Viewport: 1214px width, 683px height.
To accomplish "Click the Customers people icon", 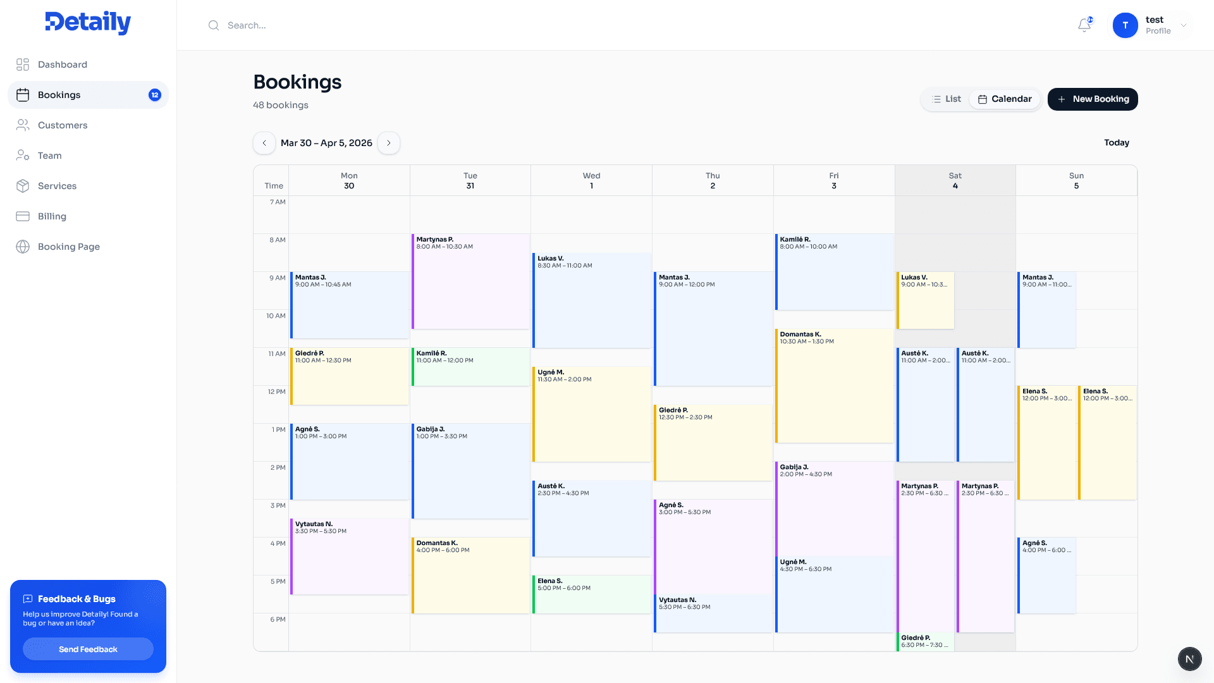I will pyautogui.click(x=23, y=125).
